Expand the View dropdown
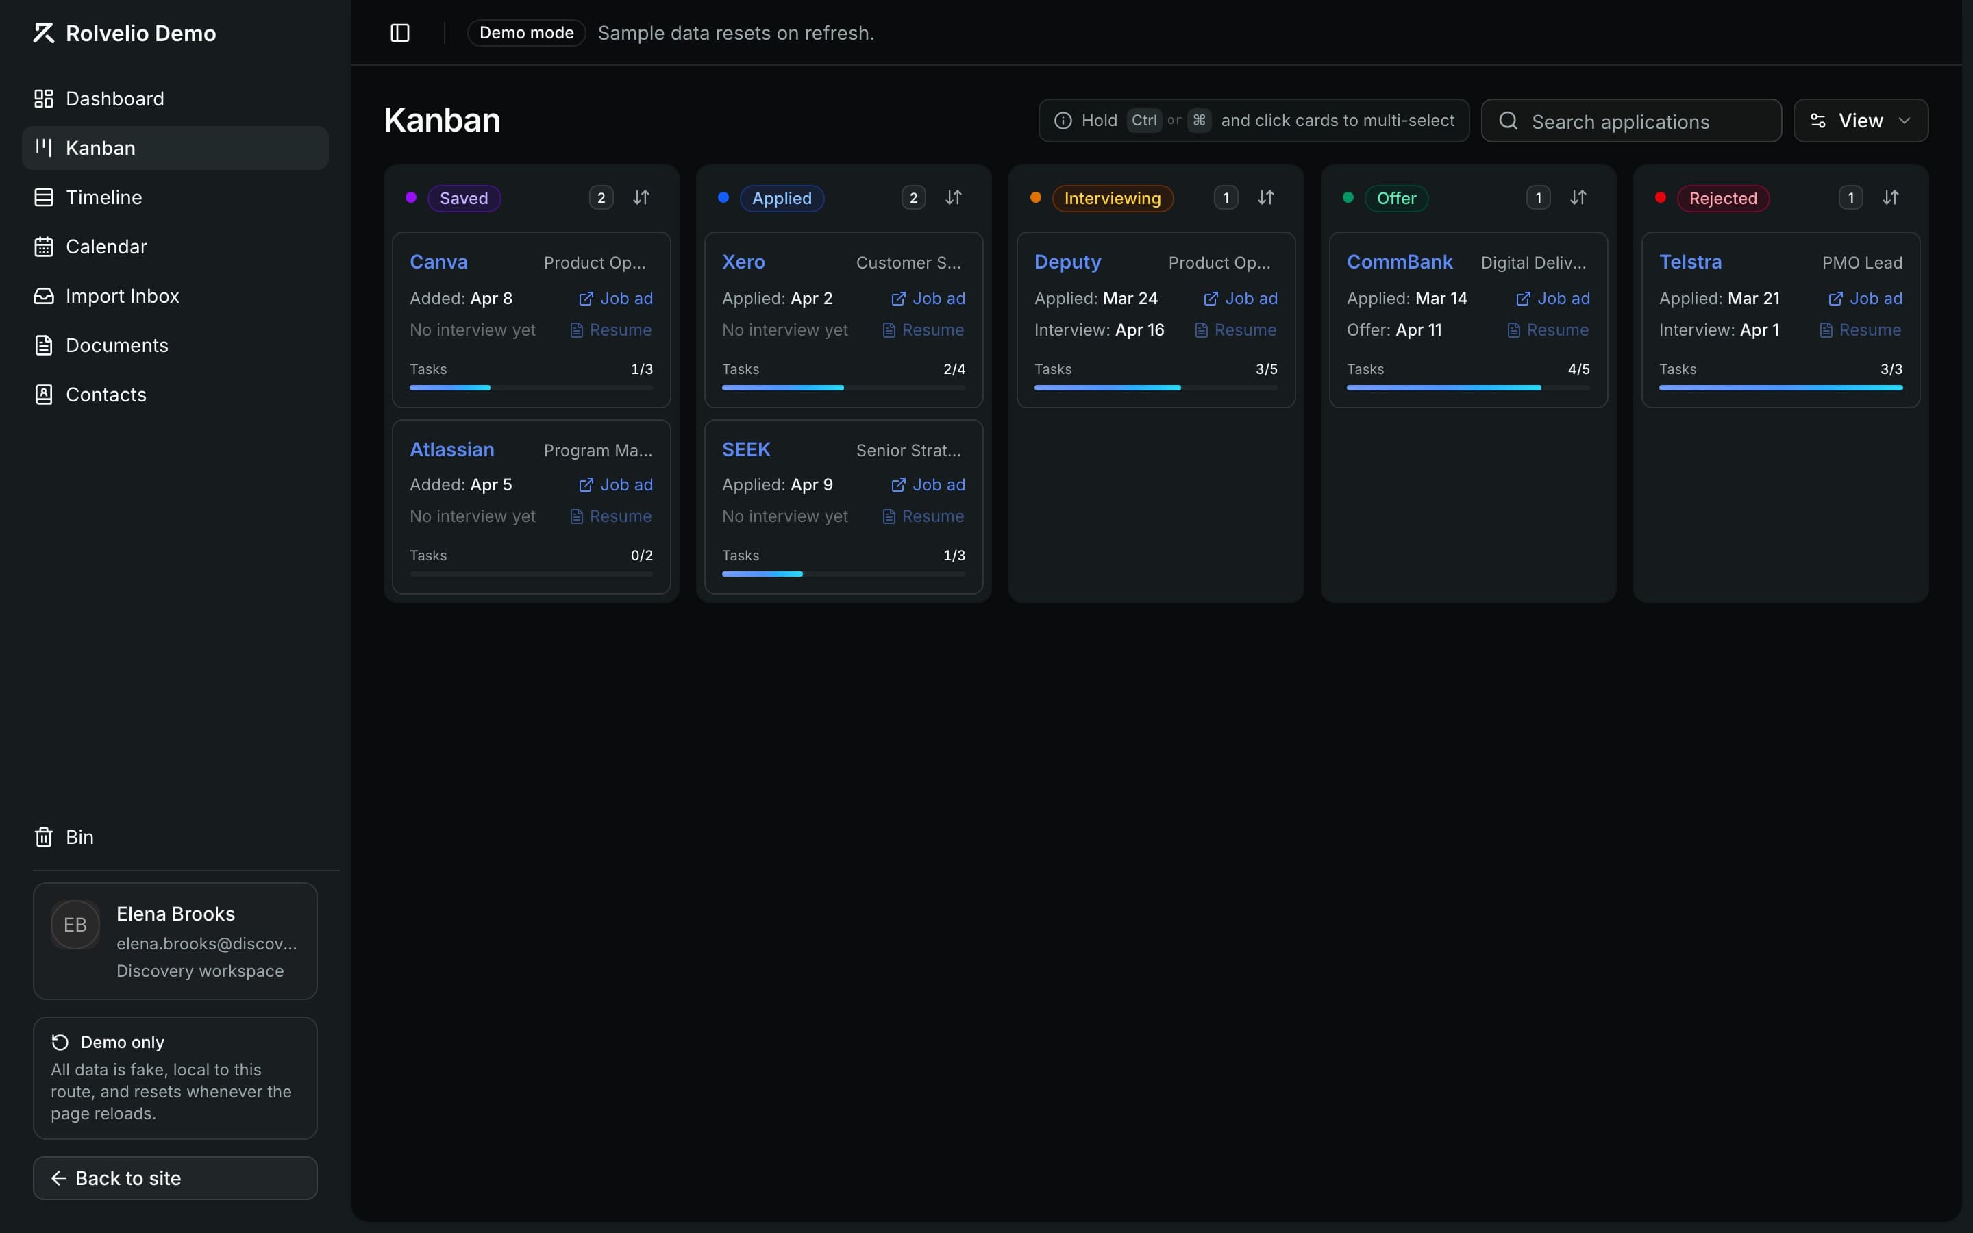1973x1233 pixels. point(1861,121)
